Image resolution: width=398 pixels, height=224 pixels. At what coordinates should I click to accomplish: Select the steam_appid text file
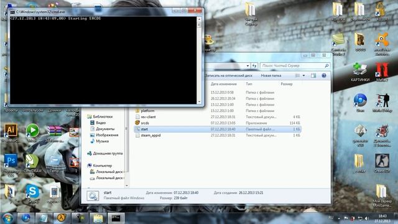217,136
